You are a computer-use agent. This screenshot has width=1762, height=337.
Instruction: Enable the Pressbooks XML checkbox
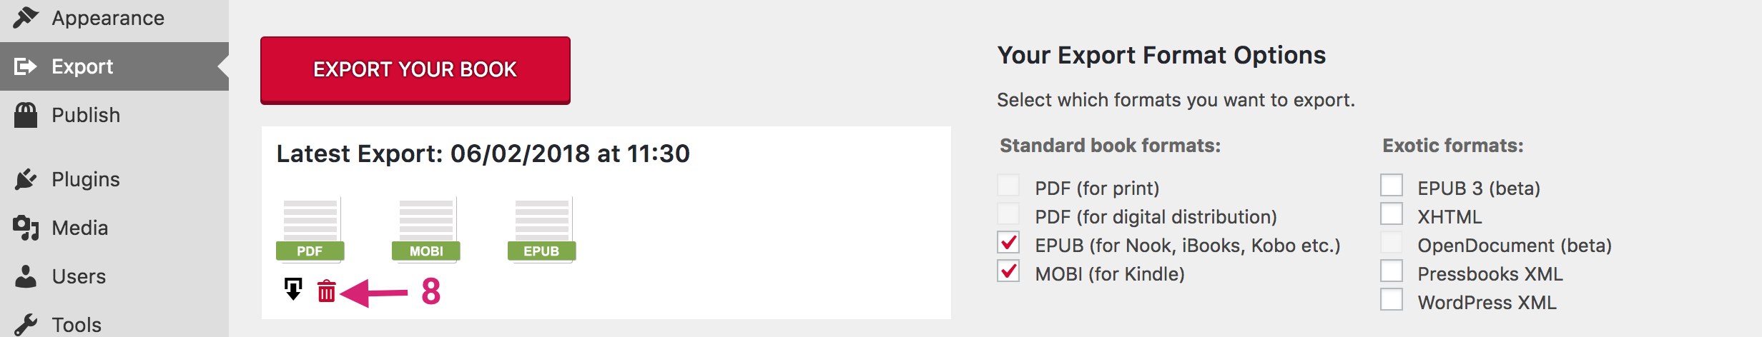[1392, 271]
